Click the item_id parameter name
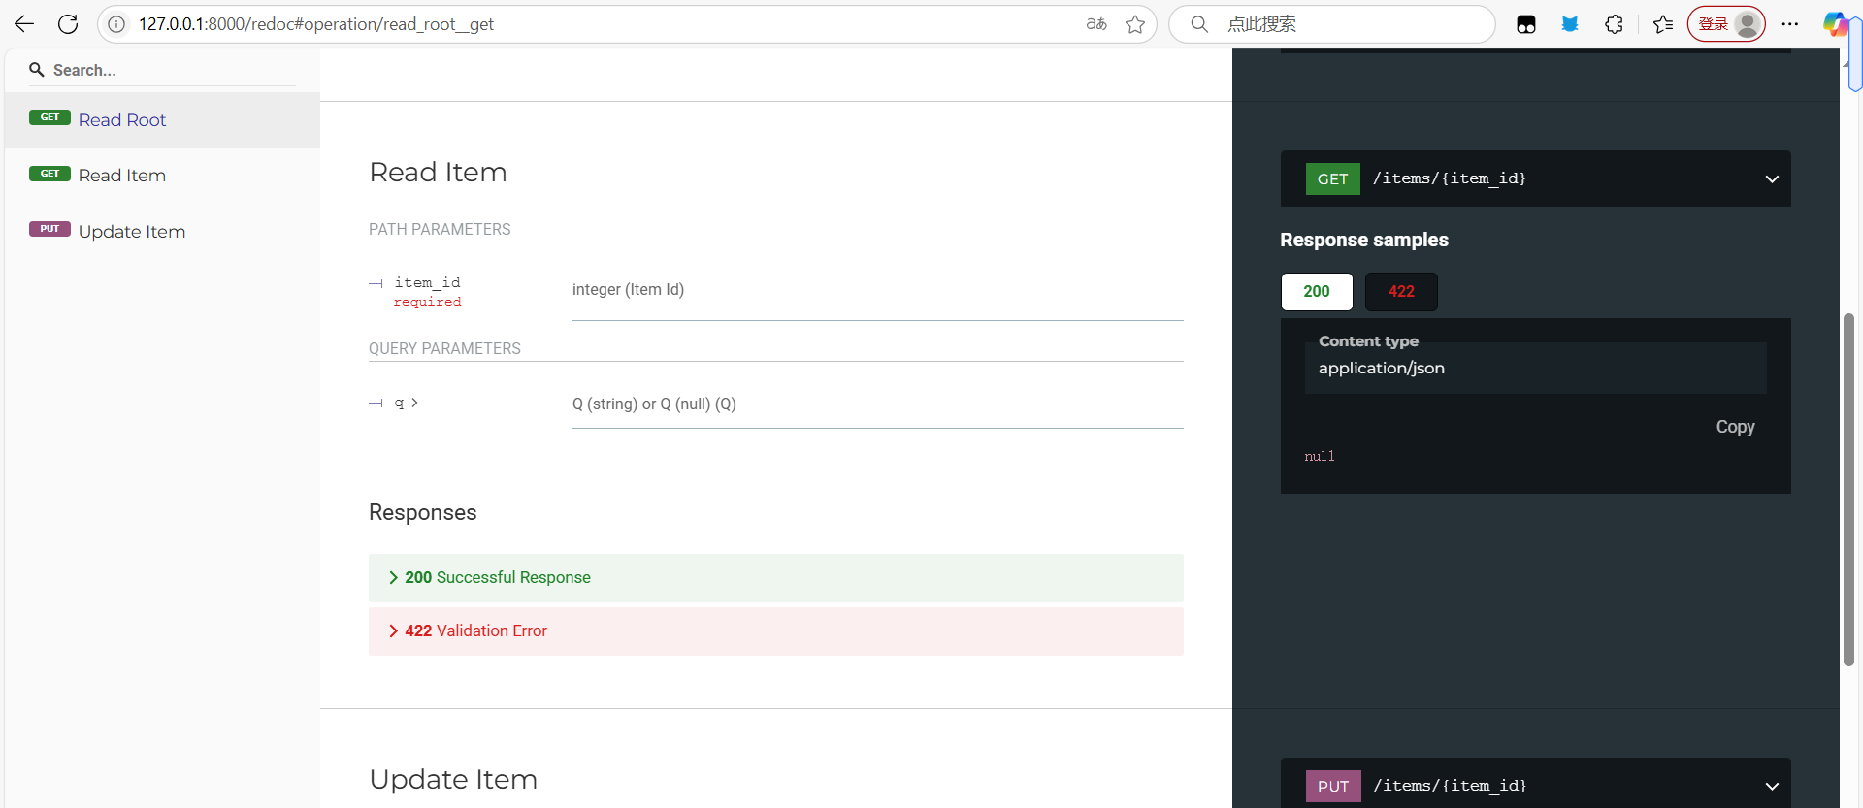The width and height of the screenshot is (1863, 808). pos(427,282)
